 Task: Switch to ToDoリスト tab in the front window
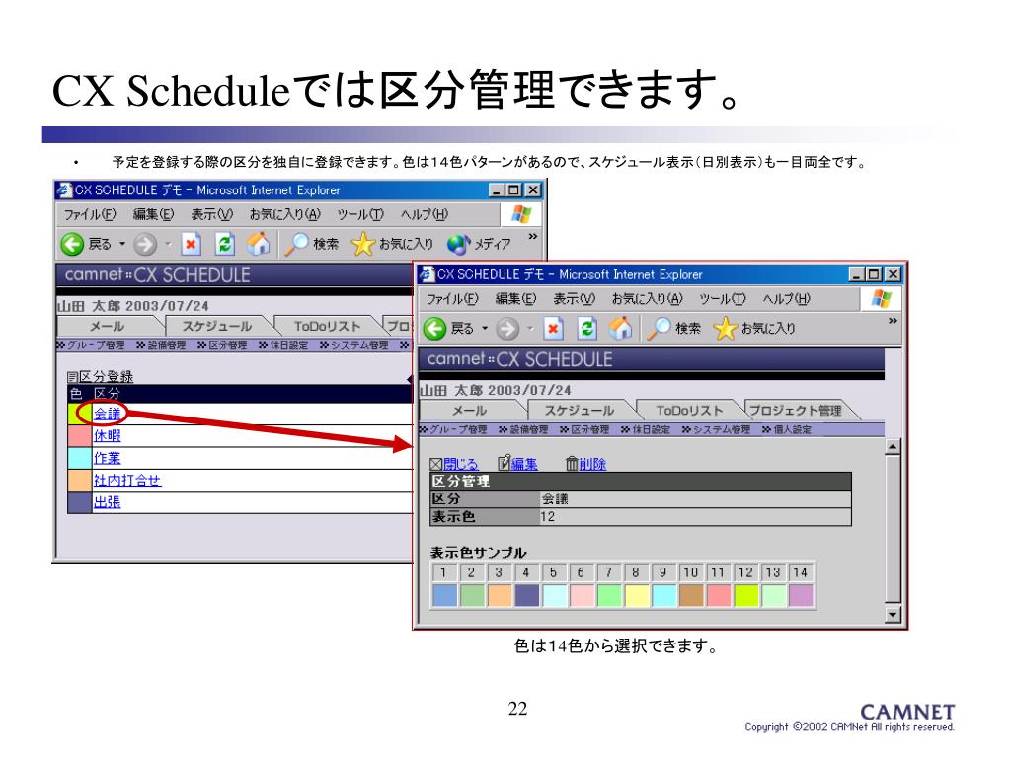point(689,410)
